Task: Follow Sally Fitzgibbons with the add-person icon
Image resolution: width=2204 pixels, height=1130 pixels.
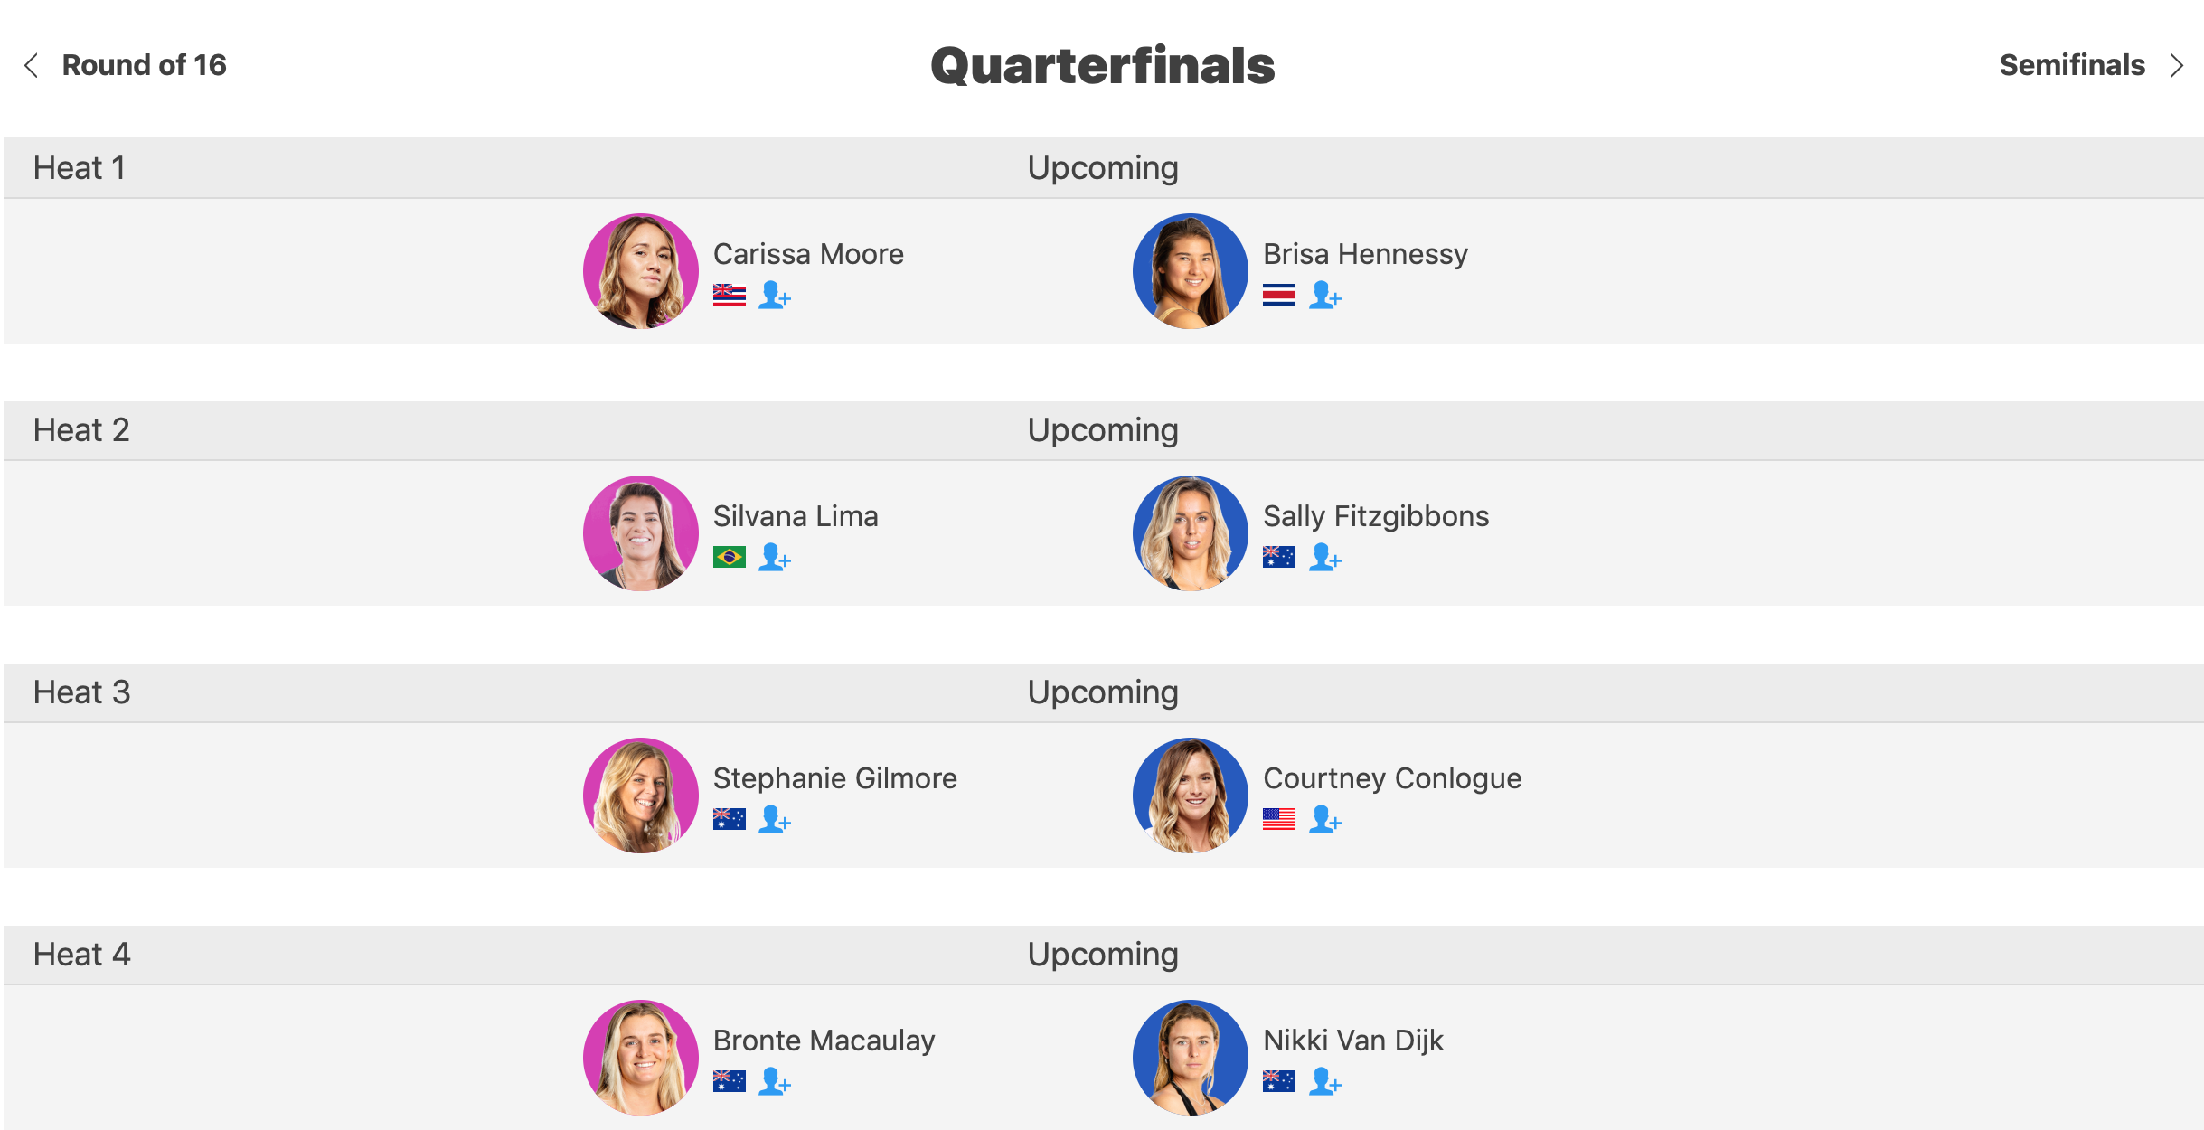Action: tap(1325, 557)
